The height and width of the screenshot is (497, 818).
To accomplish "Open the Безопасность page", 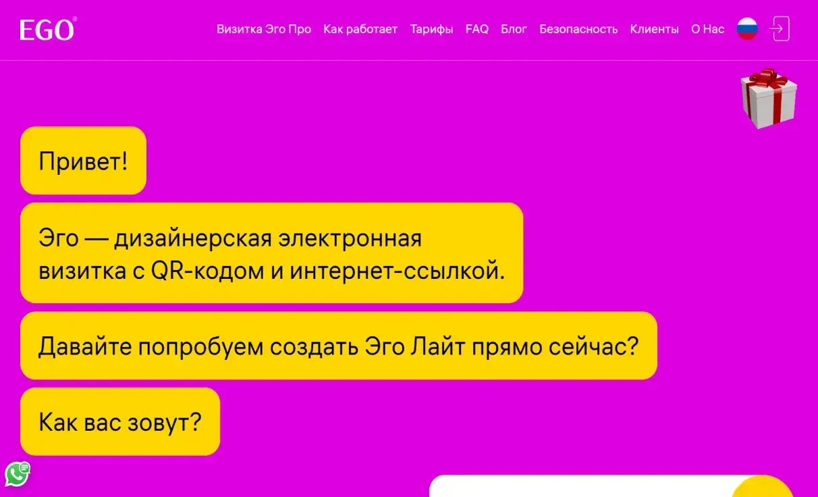I will coord(578,29).
